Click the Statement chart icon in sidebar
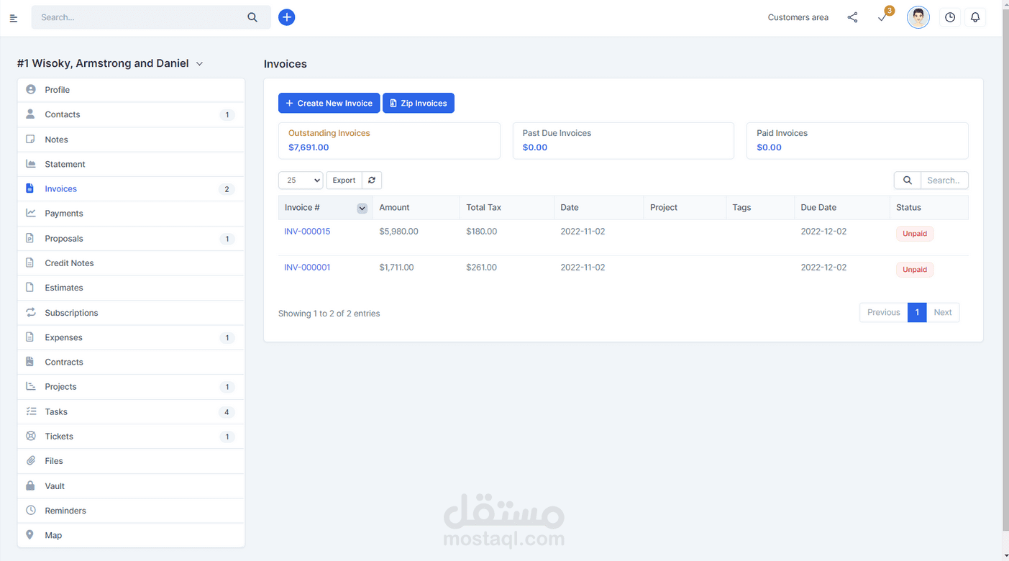1009x561 pixels. (x=30, y=164)
